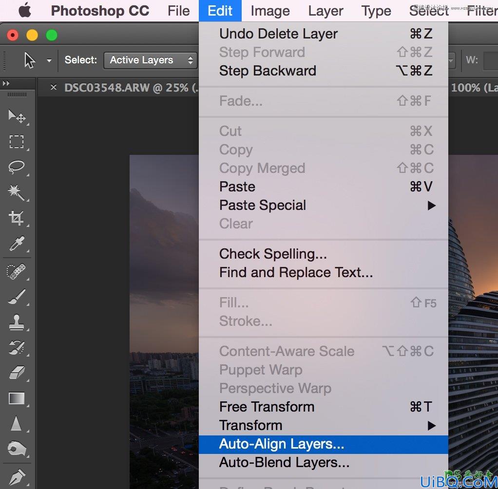Screen dimensions: 498x489
Task: Open the Type menu
Action: click(376, 11)
